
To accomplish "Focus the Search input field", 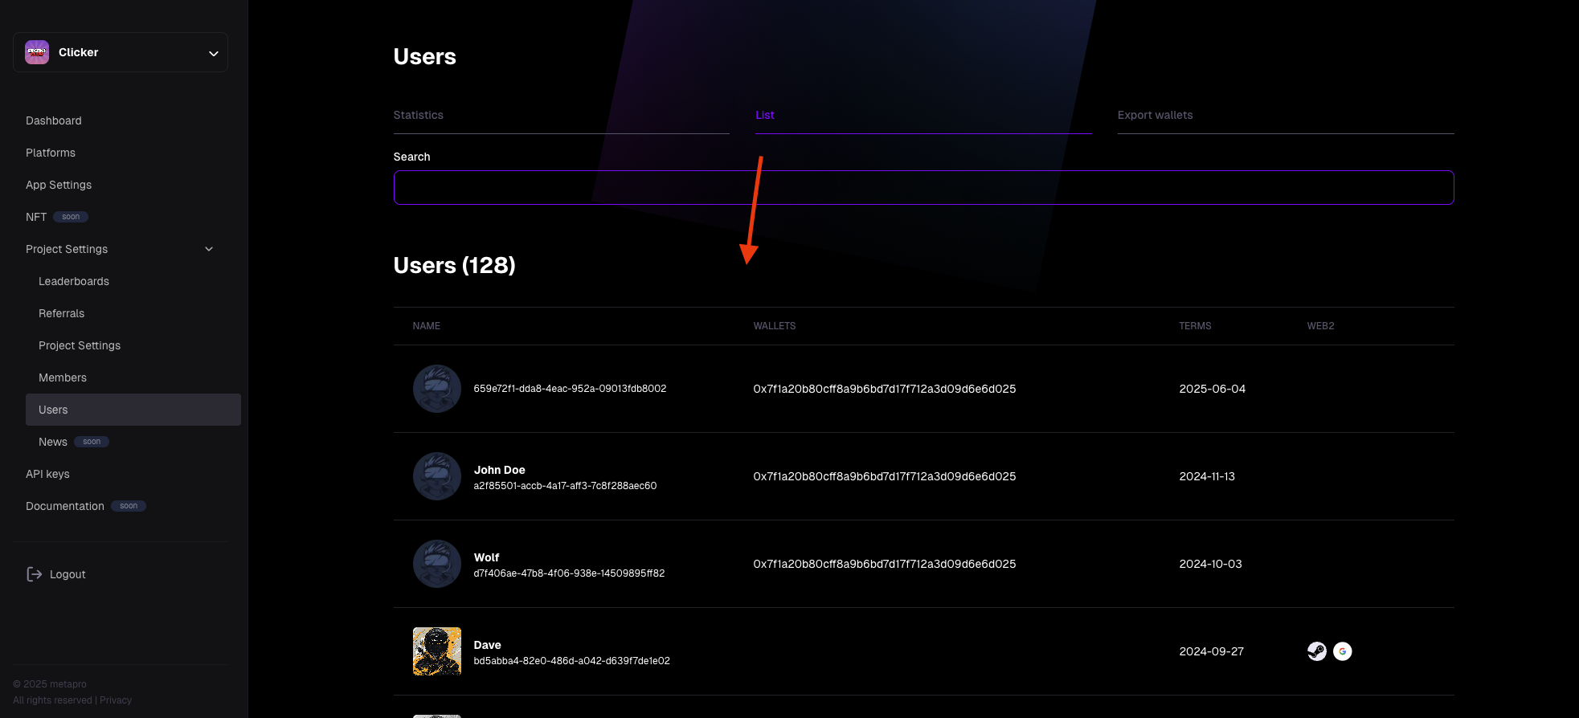I will (924, 187).
